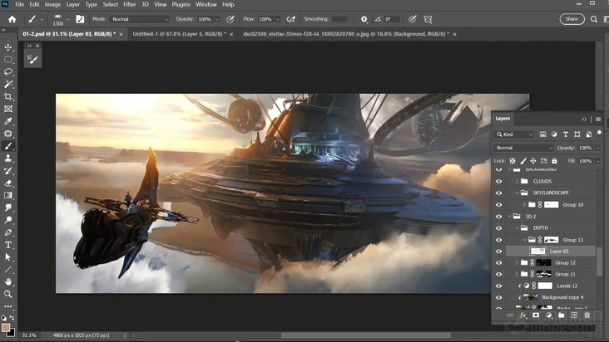This screenshot has width=609, height=342.
Task: Close the 01-2.psd tab
Action: tap(121, 35)
